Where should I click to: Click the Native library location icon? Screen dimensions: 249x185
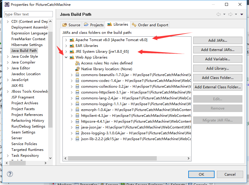(x=77, y=69)
